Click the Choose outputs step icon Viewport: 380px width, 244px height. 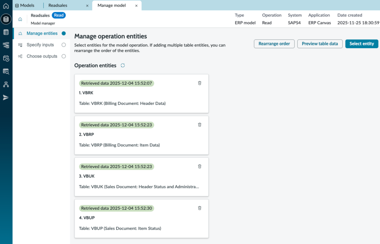[x=20, y=56]
